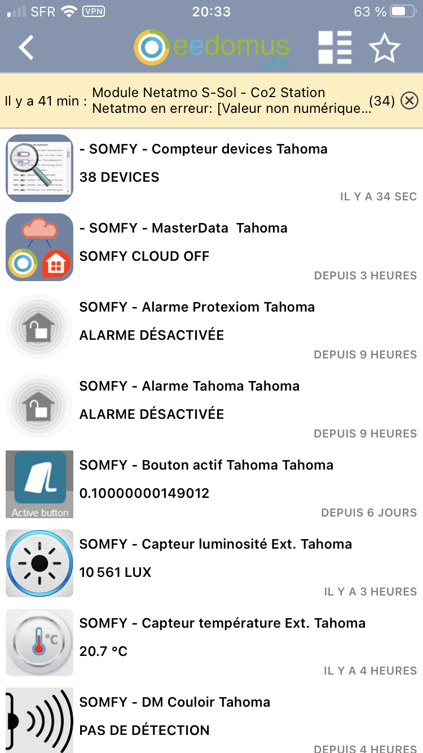
Task: Tap the back arrow in header
Action: click(x=27, y=47)
